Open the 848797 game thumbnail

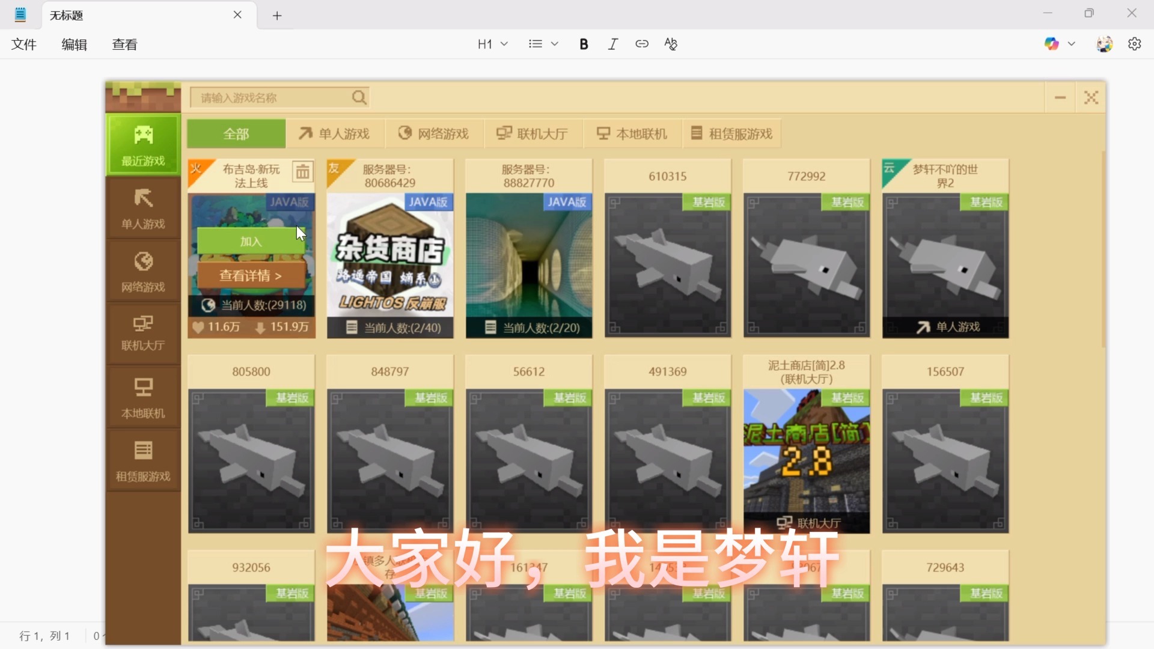coord(390,461)
